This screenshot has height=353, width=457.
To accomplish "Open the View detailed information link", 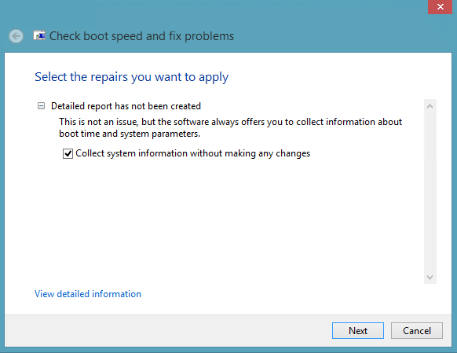I will [x=88, y=294].
